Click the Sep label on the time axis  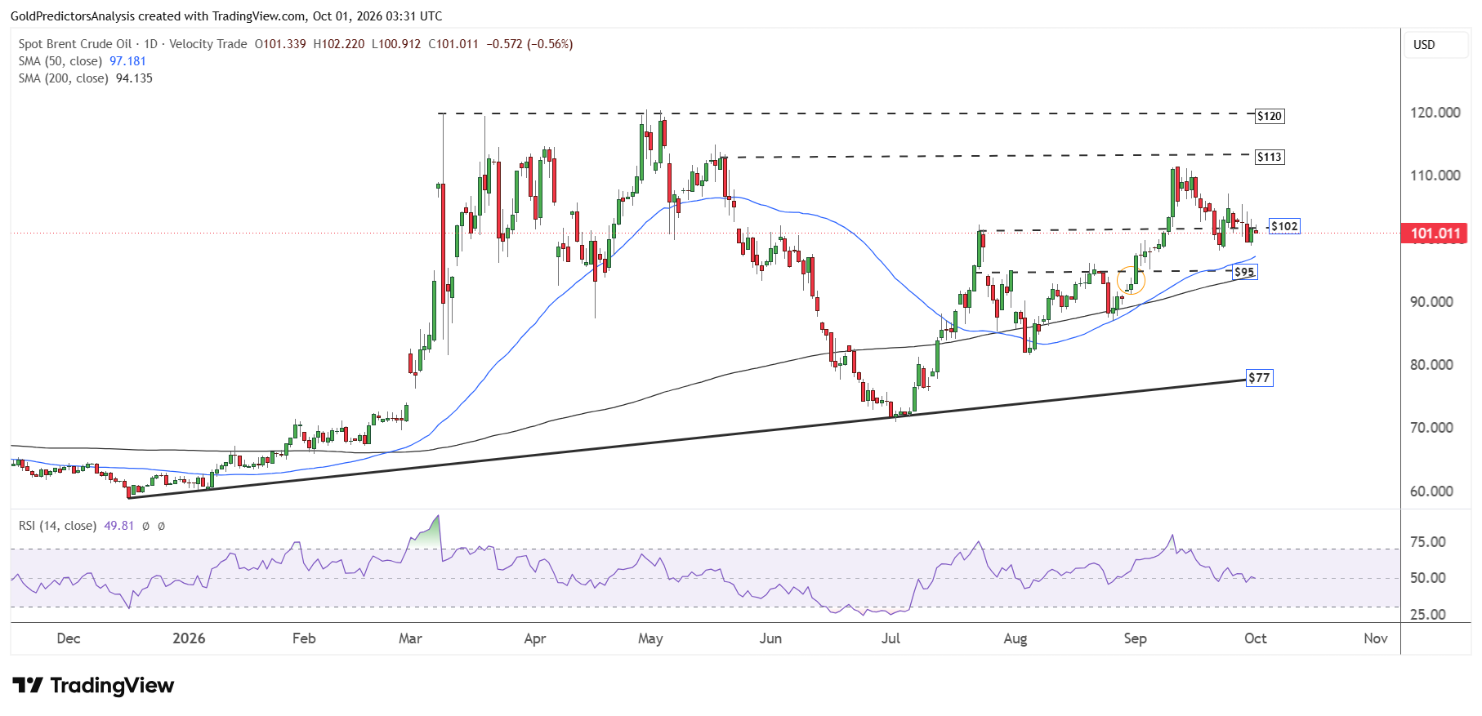coord(1135,638)
